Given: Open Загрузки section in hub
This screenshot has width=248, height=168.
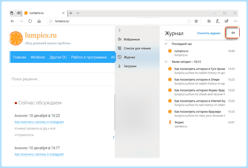Looking at the screenshot, I should tap(137, 66).
